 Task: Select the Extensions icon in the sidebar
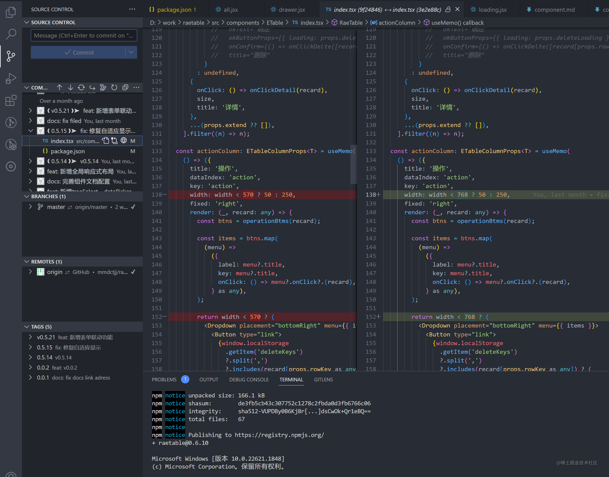(x=11, y=101)
